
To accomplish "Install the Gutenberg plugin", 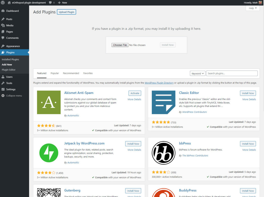I will click(133, 191).
